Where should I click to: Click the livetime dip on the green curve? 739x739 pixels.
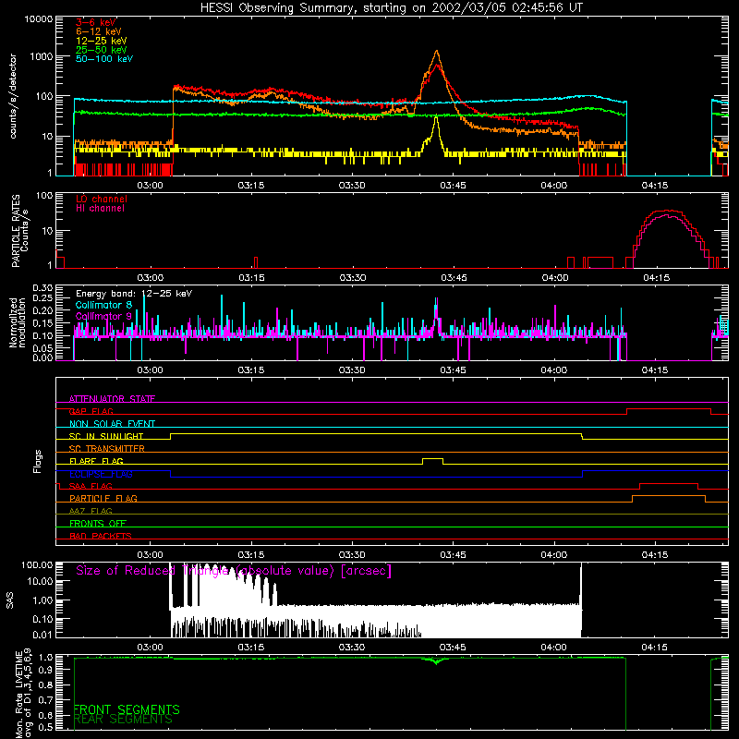(436, 662)
